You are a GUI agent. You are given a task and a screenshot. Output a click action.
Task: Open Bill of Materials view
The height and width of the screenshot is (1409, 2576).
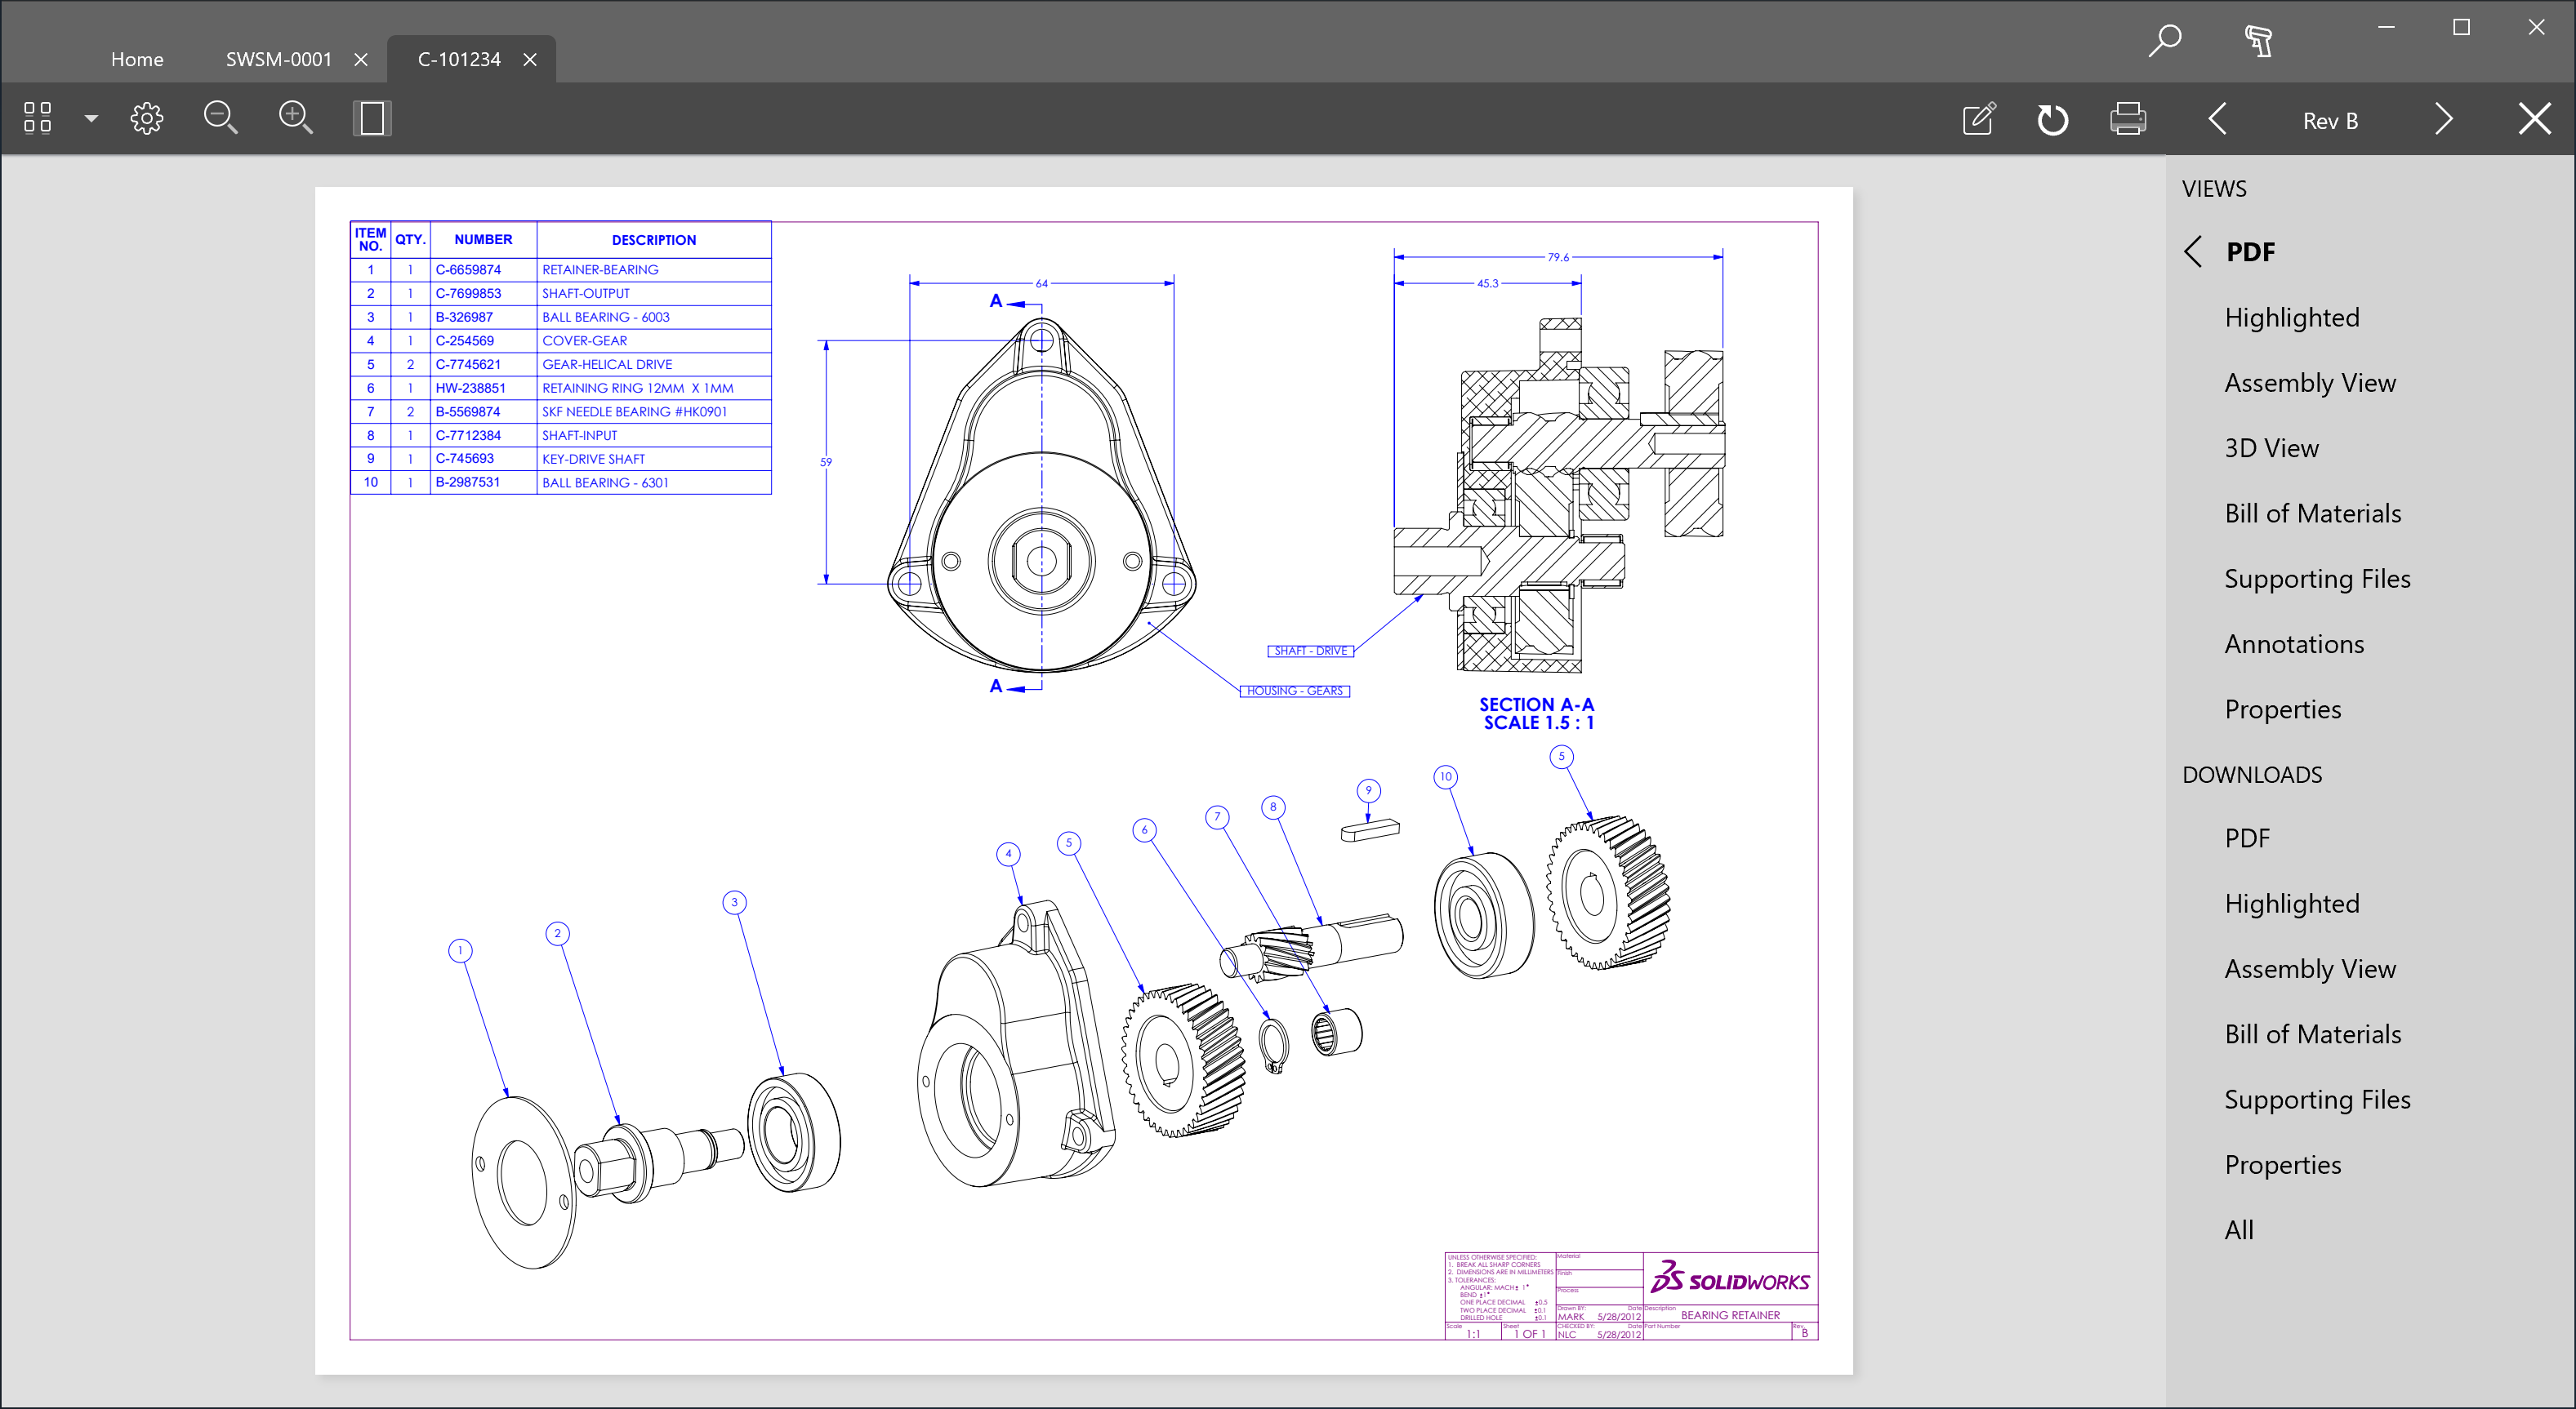pos(2312,513)
